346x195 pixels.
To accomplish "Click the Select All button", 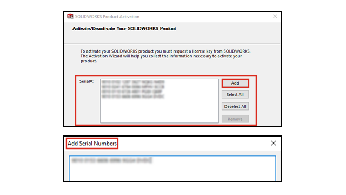I will coord(235,95).
